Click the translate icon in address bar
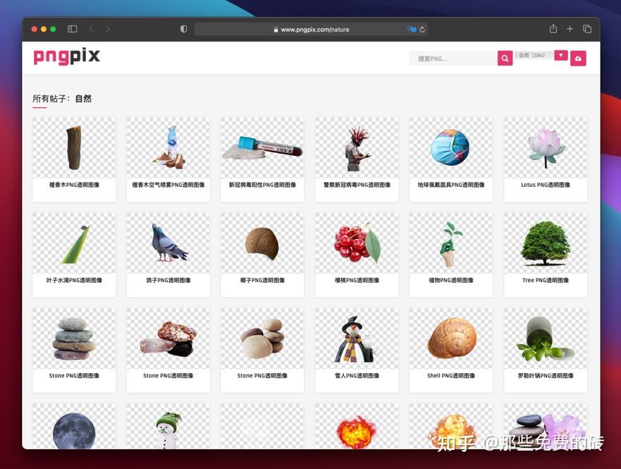Viewport: 621px width, 469px height. 411,29
